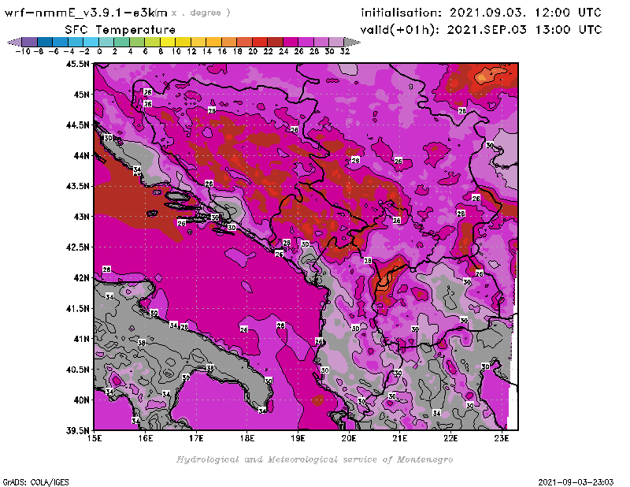
Task: Click the 'GrADS: COLA/IGES' footer text
Action: click(35, 482)
